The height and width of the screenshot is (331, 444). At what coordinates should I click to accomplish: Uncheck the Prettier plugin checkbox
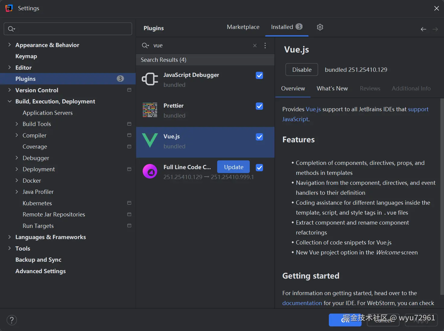click(x=259, y=106)
